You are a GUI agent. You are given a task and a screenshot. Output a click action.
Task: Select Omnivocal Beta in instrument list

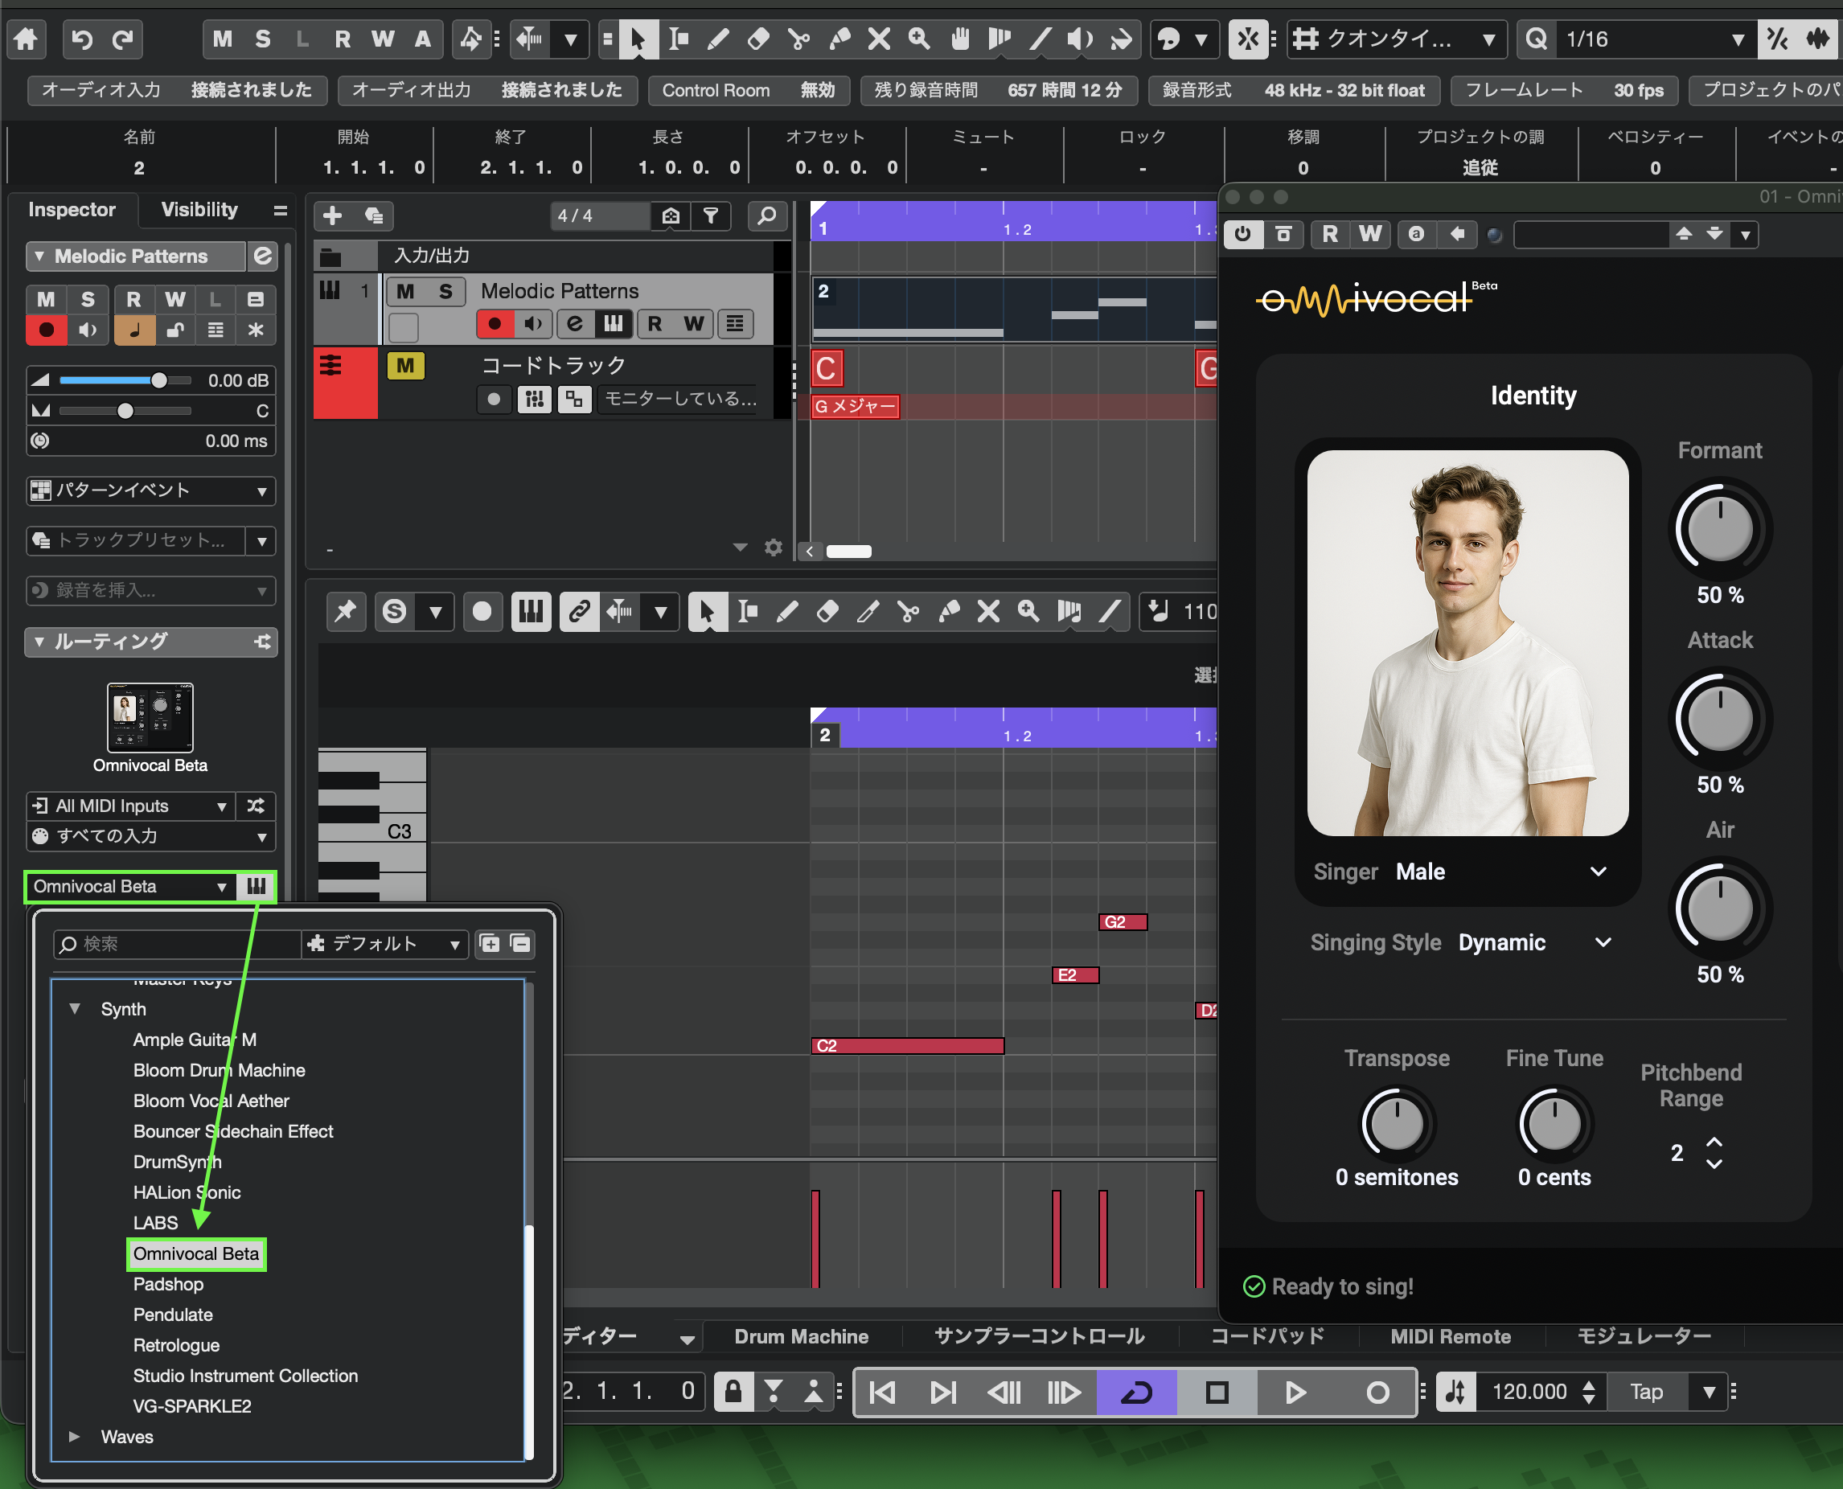pos(196,1254)
